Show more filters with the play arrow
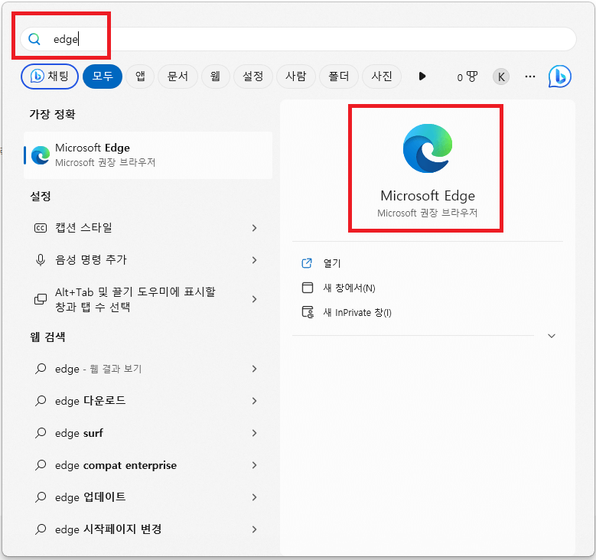 [x=422, y=77]
